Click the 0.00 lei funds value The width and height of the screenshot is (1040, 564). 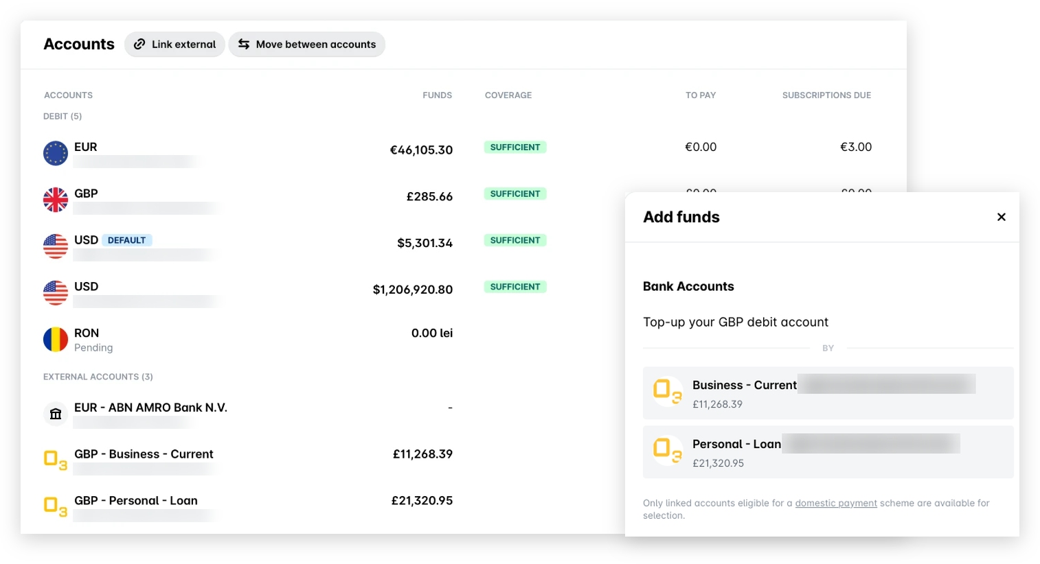pos(432,333)
